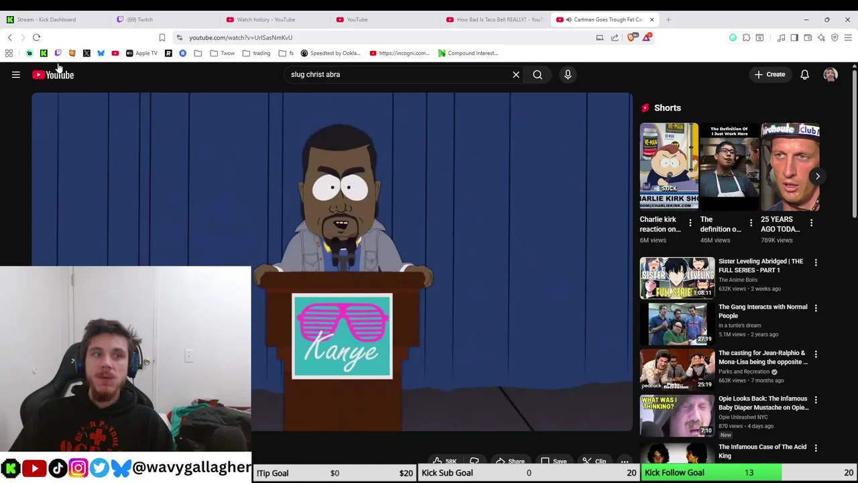Save video to playlist
This screenshot has height=483, width=858.
554,461
